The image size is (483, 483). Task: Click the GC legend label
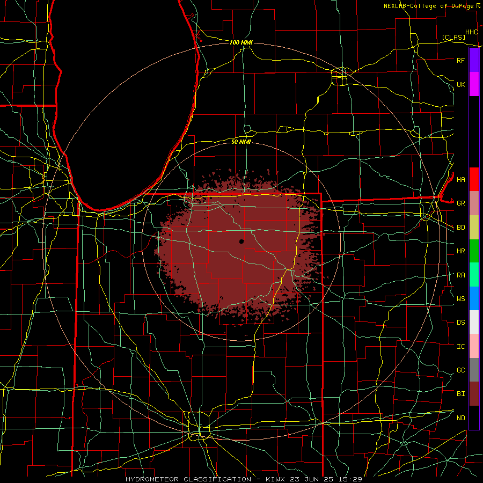click(460, 370)
